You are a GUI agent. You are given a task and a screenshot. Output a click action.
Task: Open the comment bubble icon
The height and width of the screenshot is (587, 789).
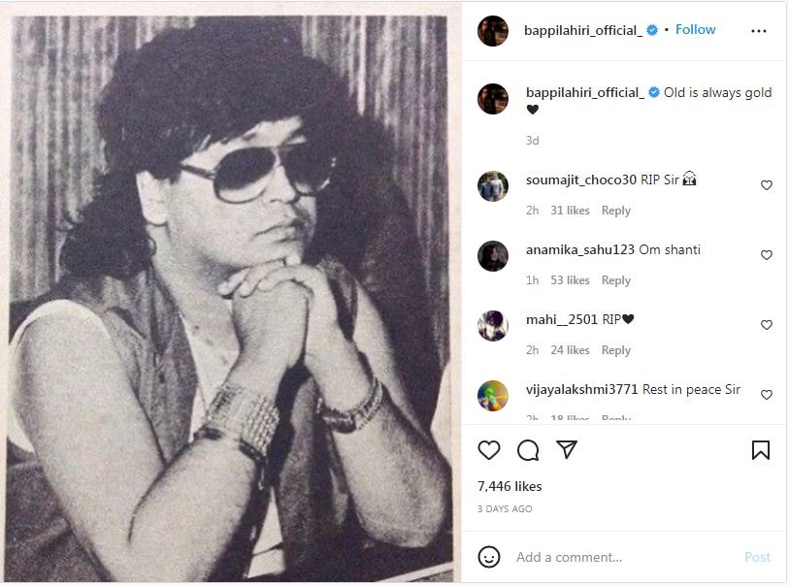pos(528,449)
